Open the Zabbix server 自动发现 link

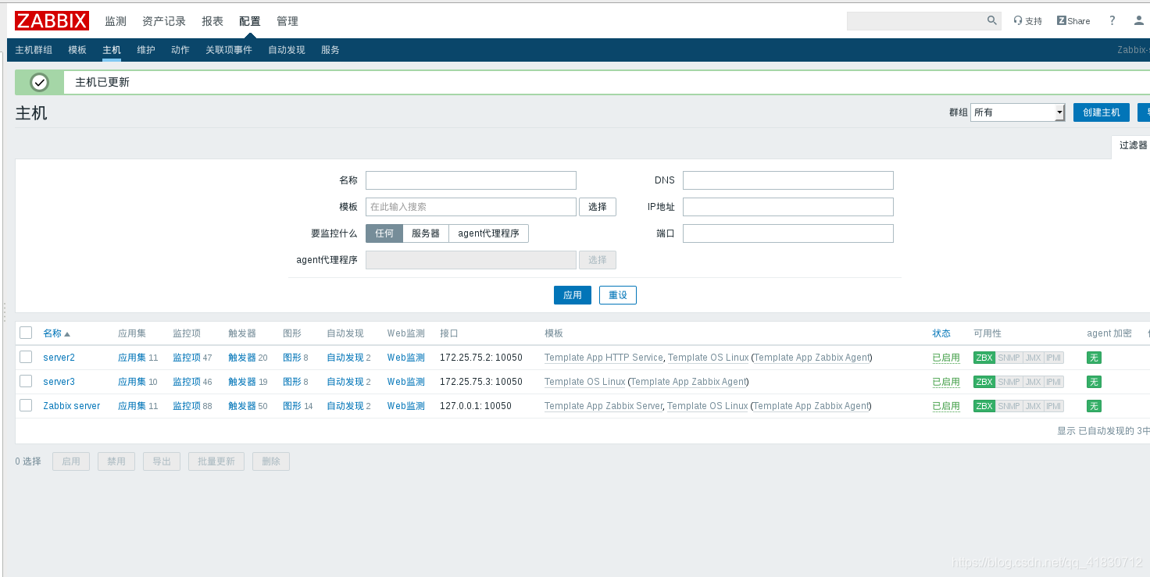point(345,406)
